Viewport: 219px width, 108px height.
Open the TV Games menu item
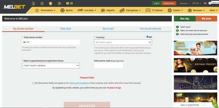157,10
